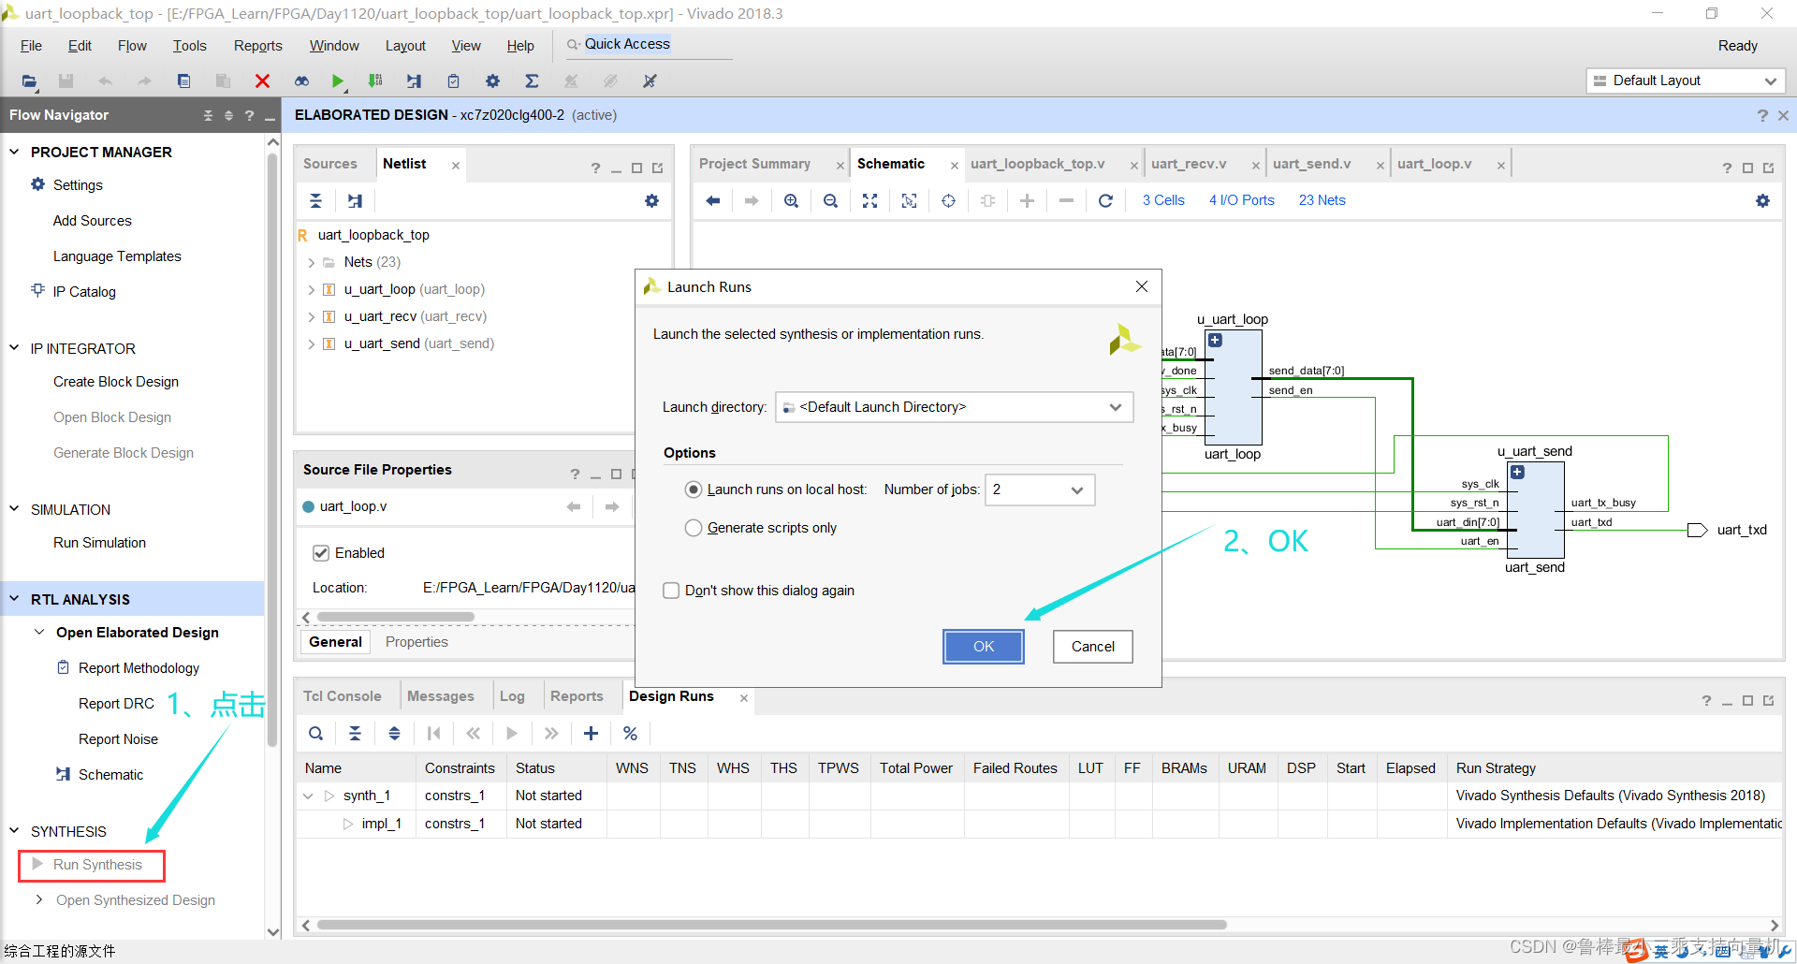Viewport: 1797px width, 964px height.
Task: Open the Default Layout dropdown
Action: 1685,80
